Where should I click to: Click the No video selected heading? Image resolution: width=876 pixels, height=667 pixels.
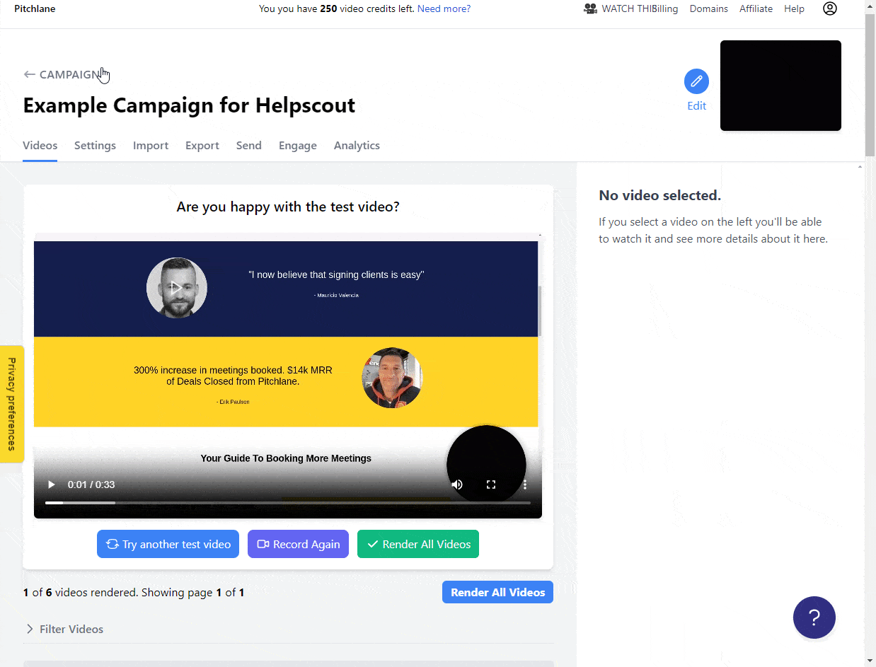pyautogui.click(x=659, y=195)
